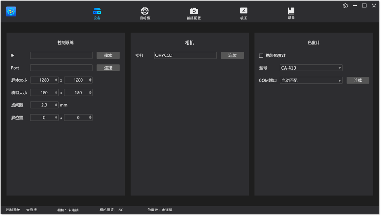
Task: Enable the 携带色度计 checkbox
Action: (261, 56)
